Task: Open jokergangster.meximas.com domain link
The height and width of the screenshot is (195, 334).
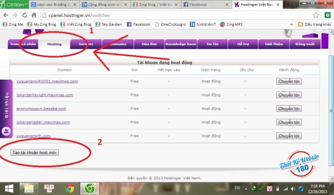Action: click(x=43, y=122)
